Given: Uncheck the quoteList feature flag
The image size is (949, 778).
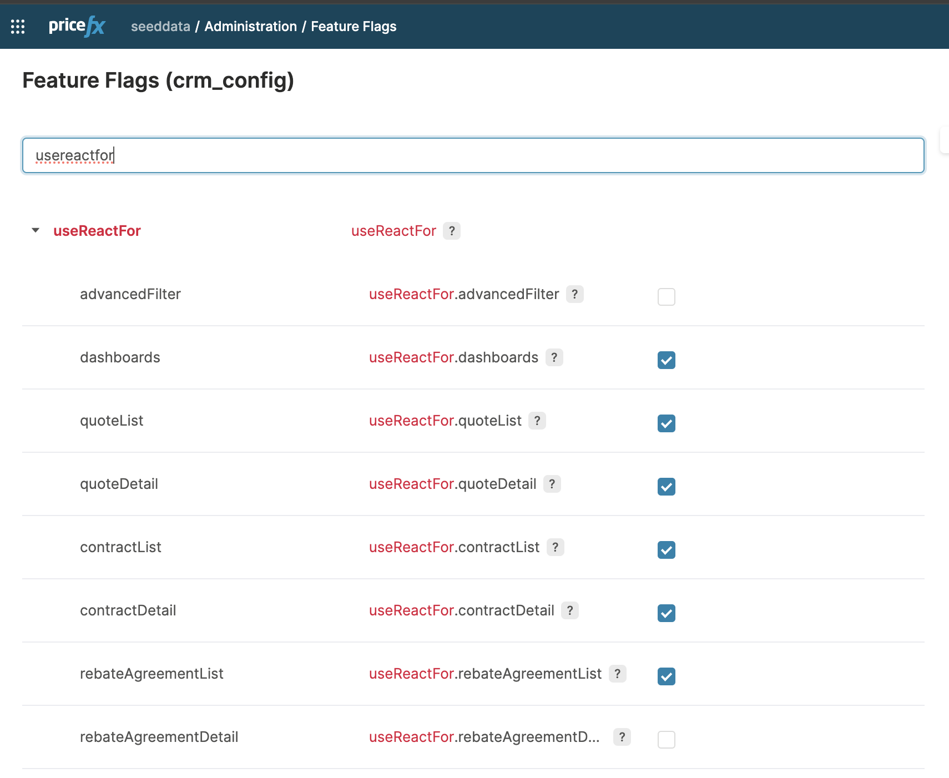Looking at the screenshot, I should point(666,423).
